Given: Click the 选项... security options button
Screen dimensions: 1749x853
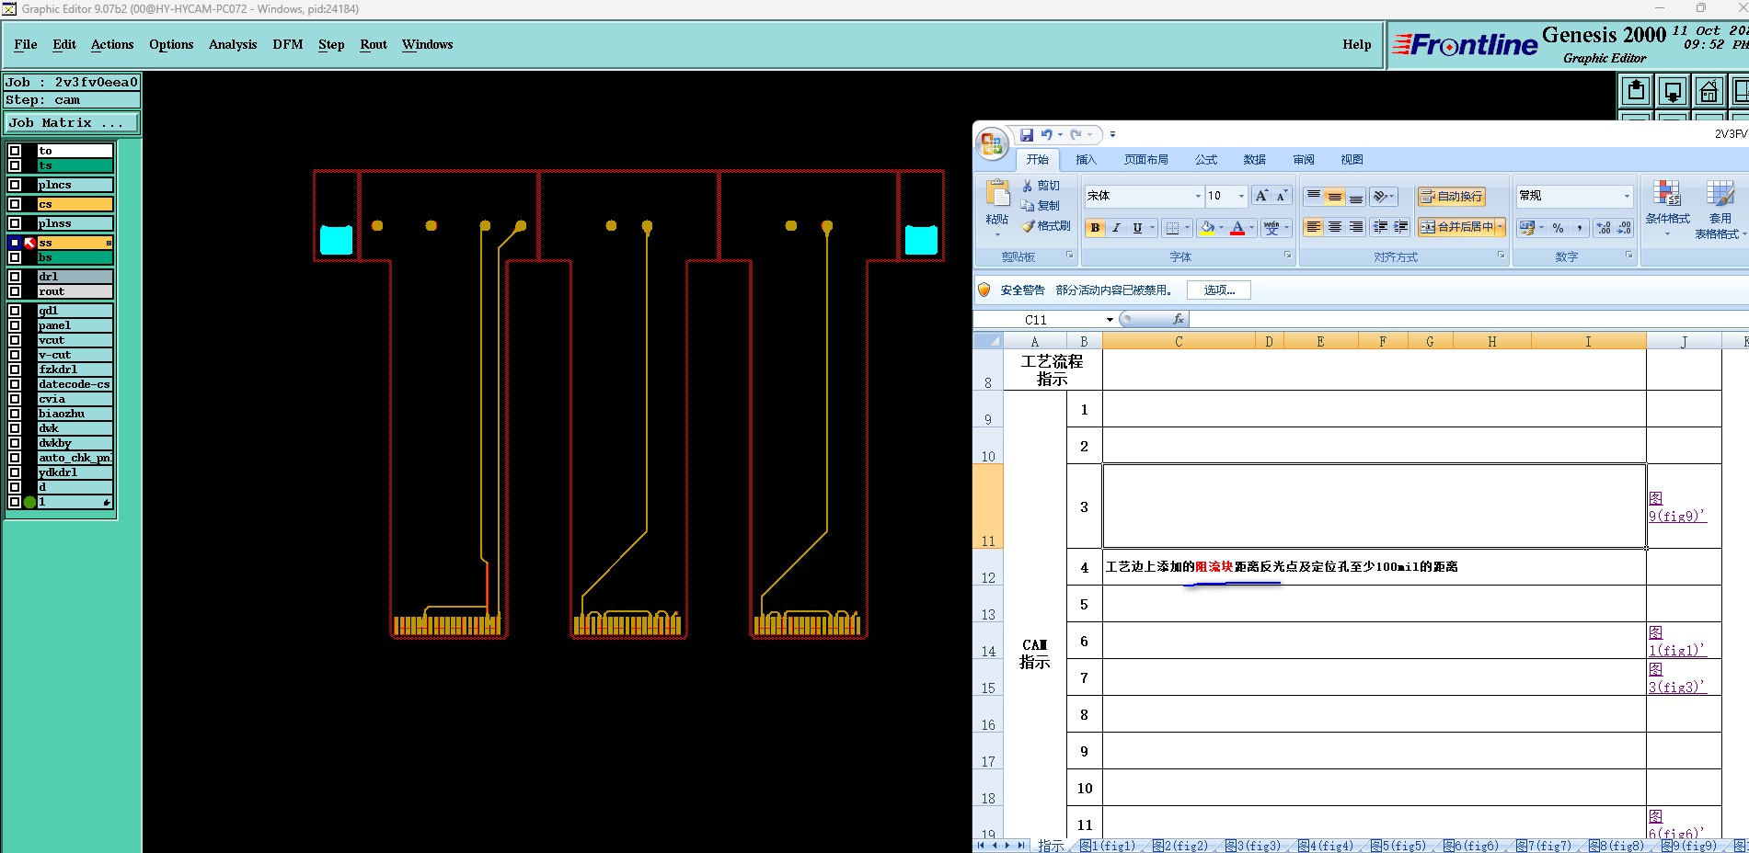Looking at the screenshot, I should click(x=1220, y=290).
